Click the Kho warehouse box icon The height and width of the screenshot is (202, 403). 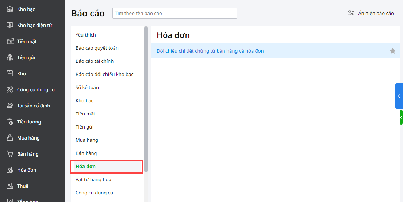[10, 73]
